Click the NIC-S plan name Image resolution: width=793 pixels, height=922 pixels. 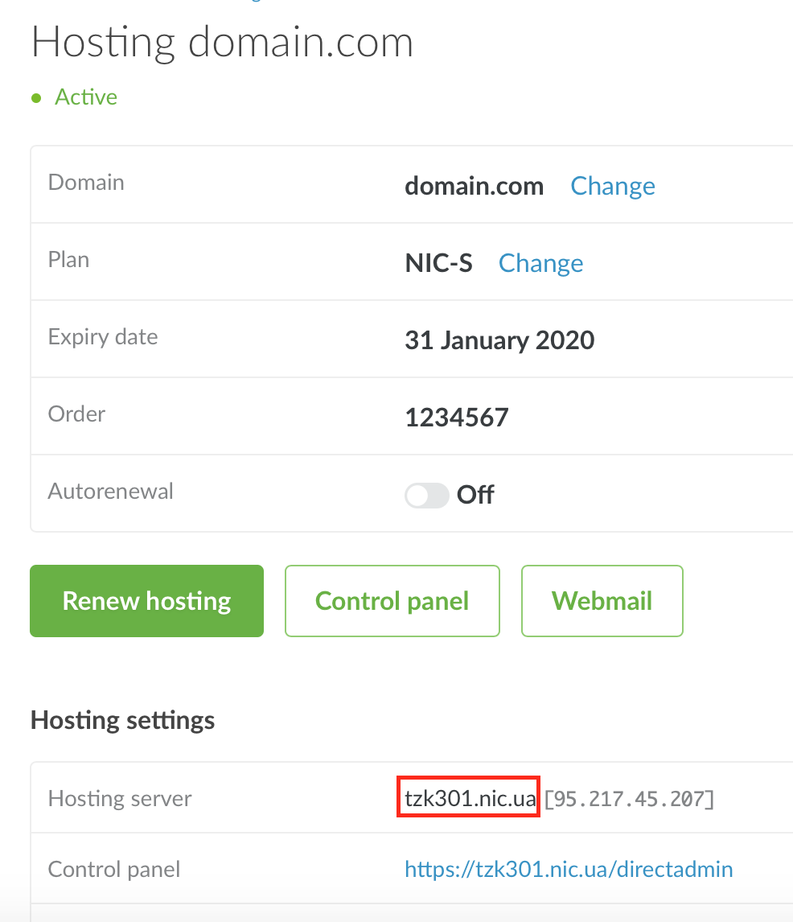tap(438, 263)
